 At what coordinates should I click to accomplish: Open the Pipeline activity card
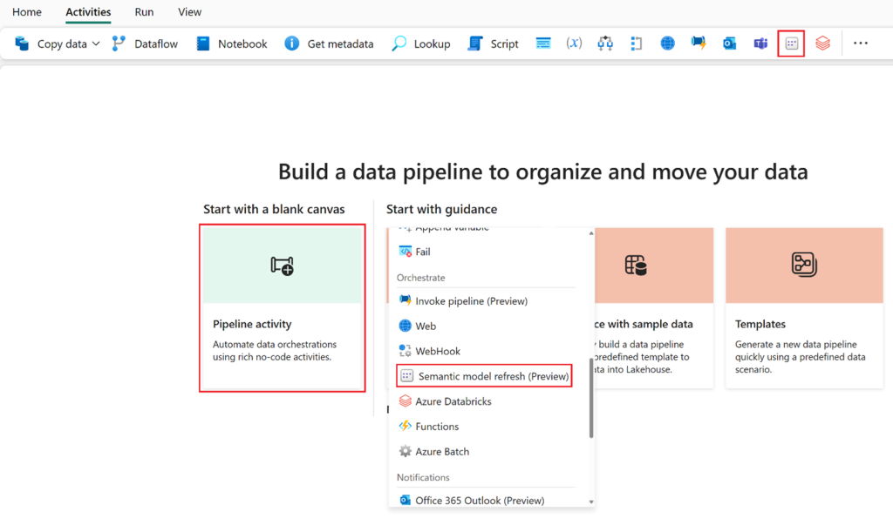[283, 307]
